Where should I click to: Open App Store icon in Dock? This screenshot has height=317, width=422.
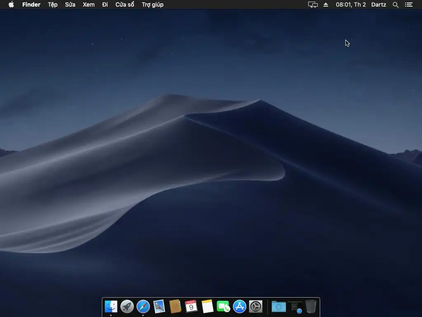tap(239, 307)
